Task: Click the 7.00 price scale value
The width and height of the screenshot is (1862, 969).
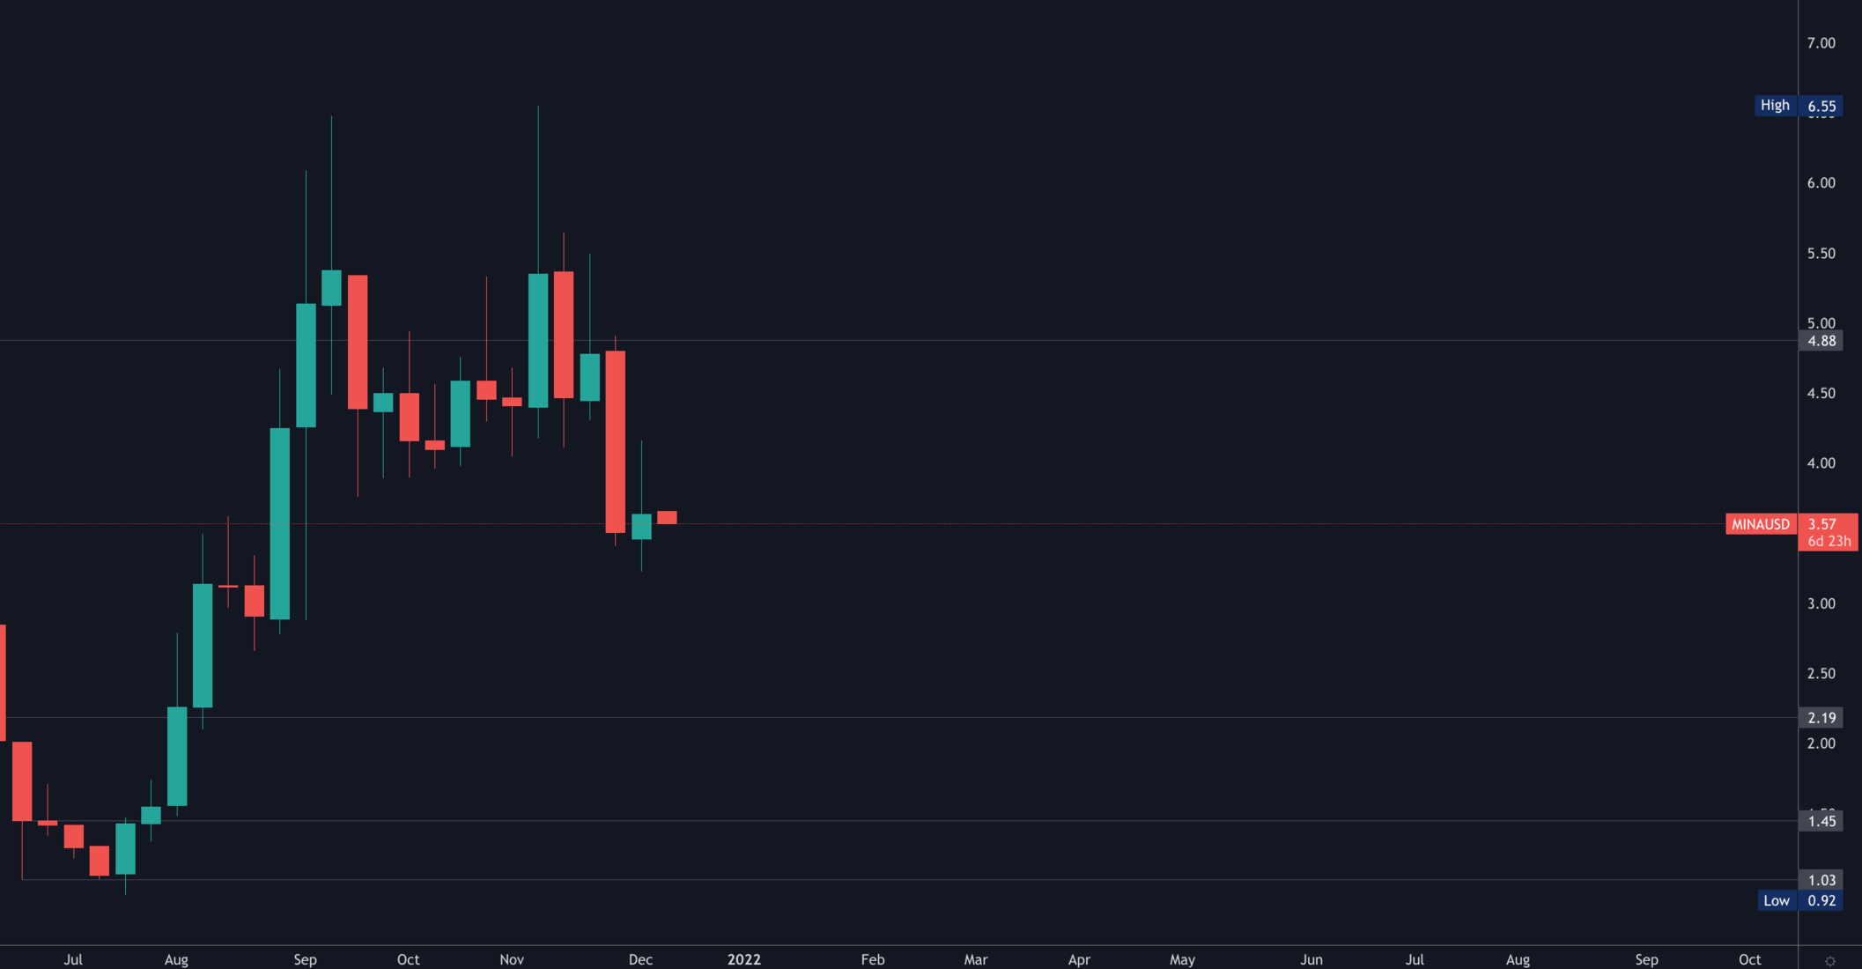Action: tap(1821, 43)
